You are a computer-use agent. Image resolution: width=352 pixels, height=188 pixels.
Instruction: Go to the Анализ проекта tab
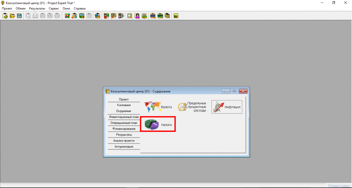[x=124, y=140]
